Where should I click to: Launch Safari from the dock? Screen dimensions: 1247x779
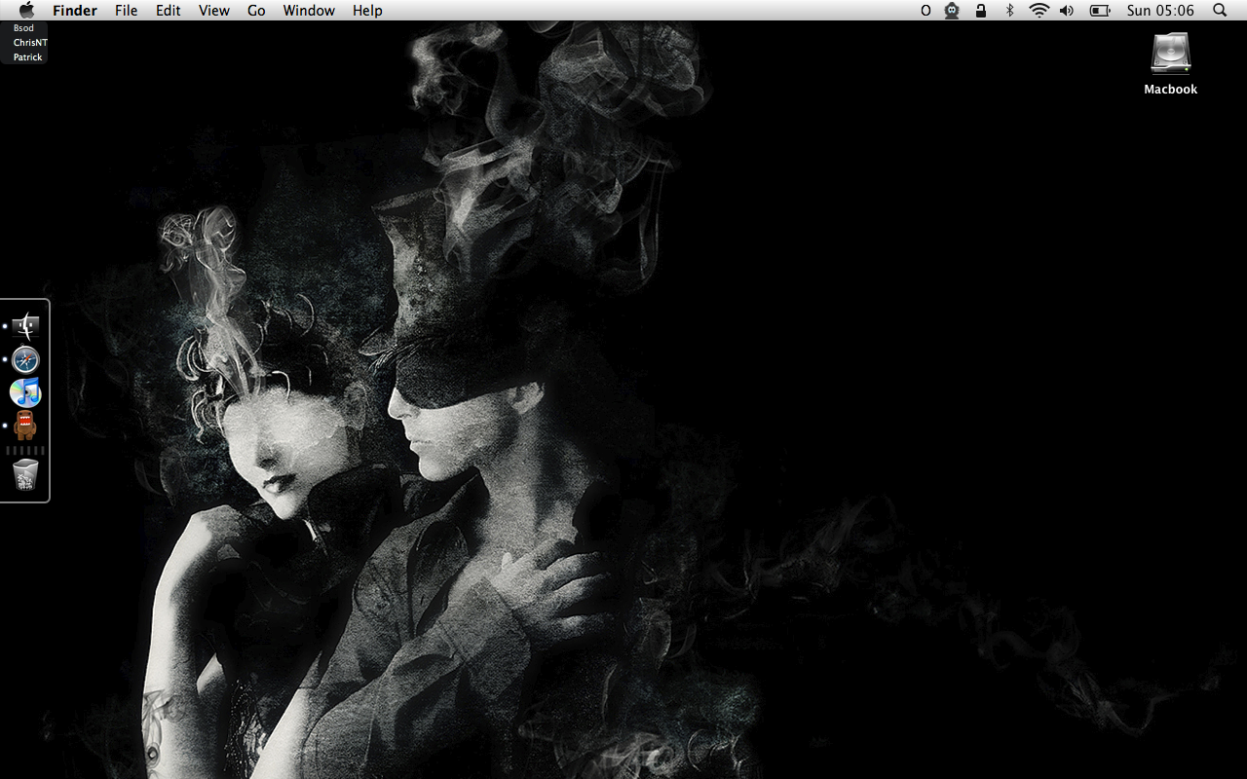tap(25, 359)
